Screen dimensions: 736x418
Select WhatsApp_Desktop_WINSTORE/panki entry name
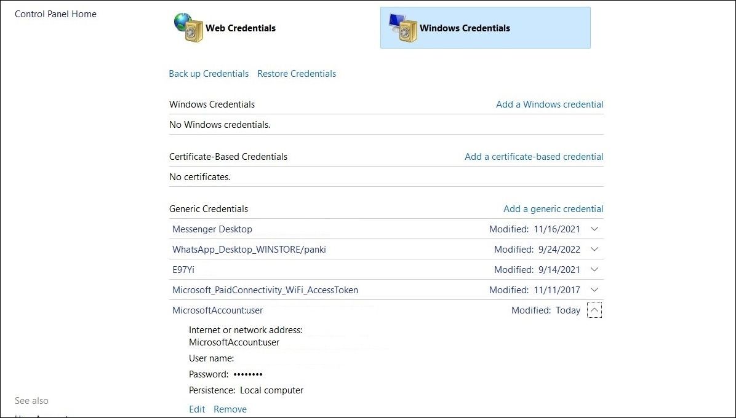(x=249, y=250)
